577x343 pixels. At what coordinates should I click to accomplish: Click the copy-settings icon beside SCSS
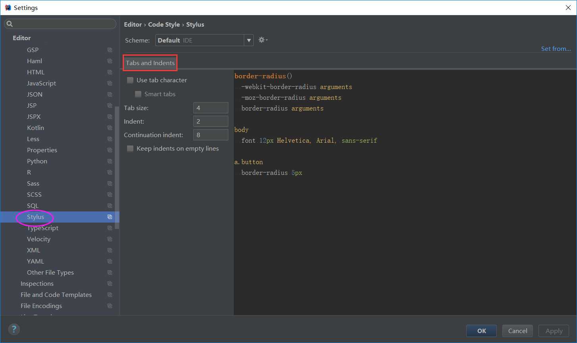point(110,195)
